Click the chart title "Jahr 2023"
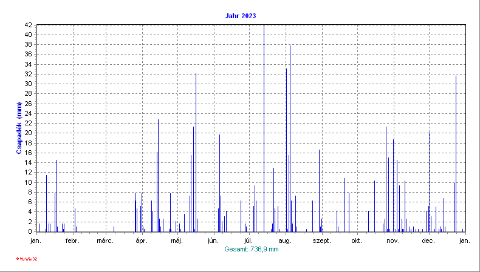 point(241,16)
